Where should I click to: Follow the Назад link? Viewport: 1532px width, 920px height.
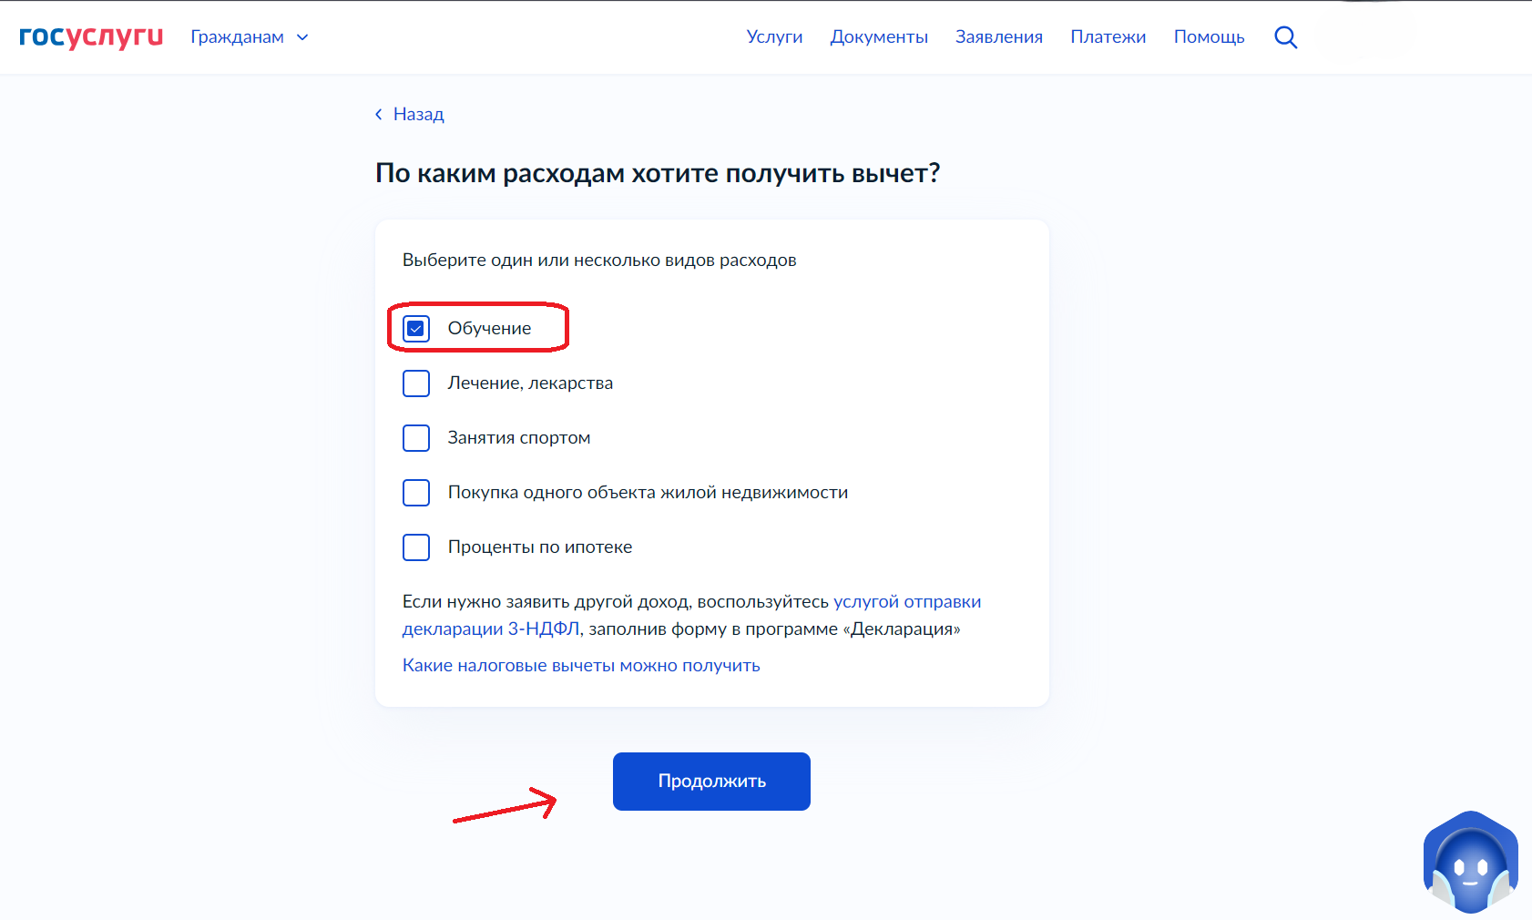(x=418, y=114)
